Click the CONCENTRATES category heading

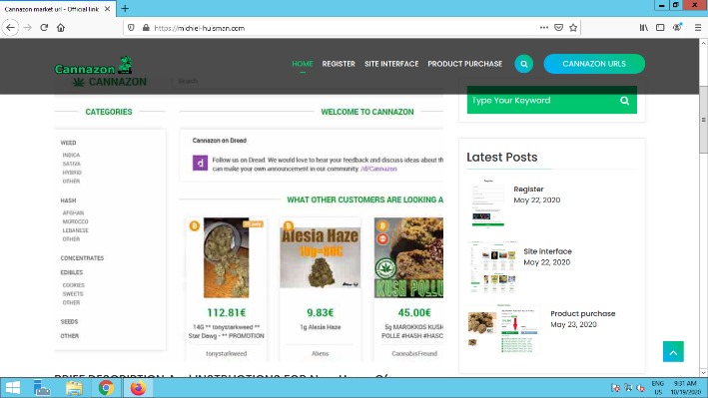point(82,258)
